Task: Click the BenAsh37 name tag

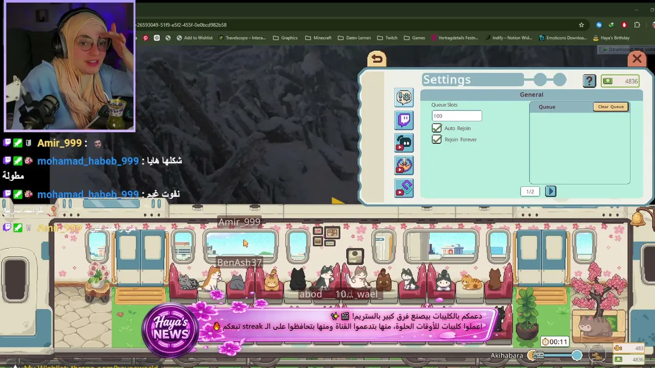Action: [239, 263]
